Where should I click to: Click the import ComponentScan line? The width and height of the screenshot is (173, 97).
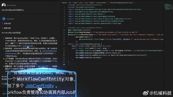[x=96, y=21]
